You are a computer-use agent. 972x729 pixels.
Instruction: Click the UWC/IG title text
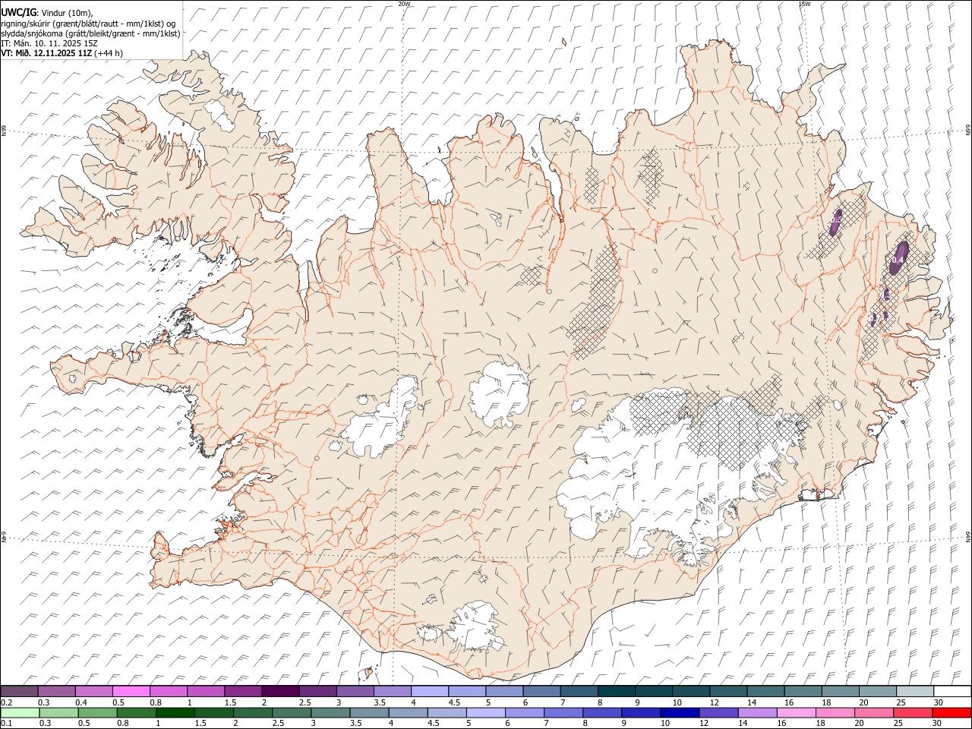pyautogui.click(x=17, y=12)
